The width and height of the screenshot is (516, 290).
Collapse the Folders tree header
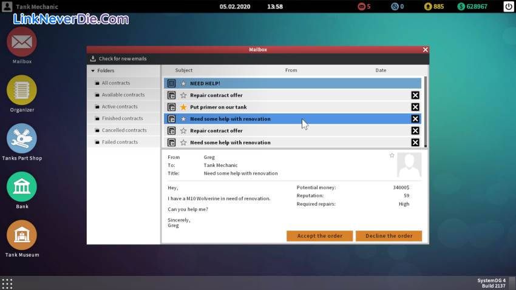92,70
